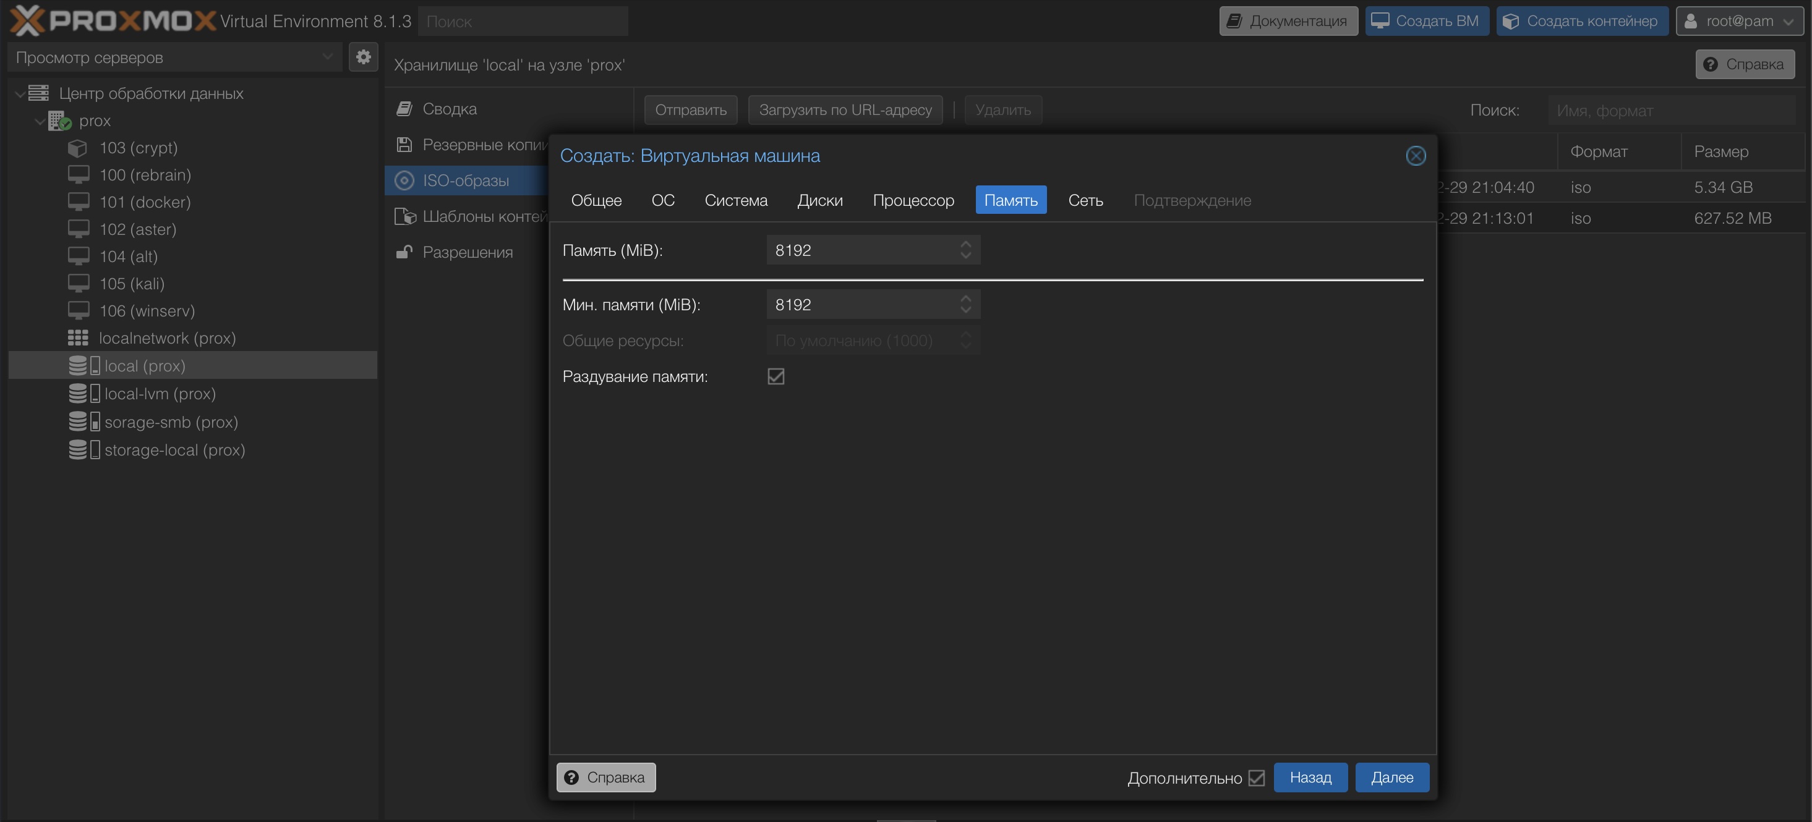Switch to the Процессор tab
The image size is (1812, 822).
[913, 200]
